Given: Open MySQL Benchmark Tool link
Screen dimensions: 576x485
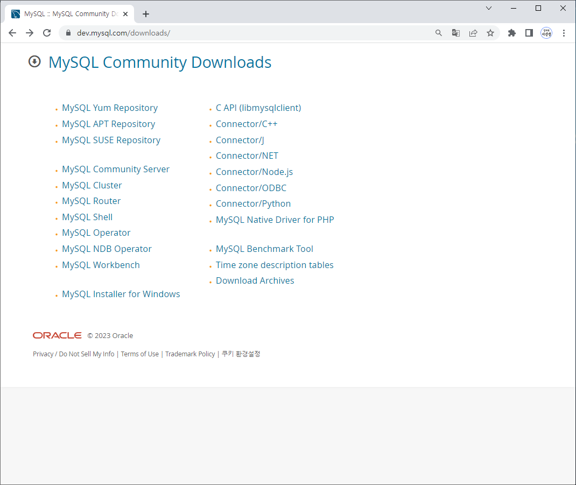Looking at the screenshot, I should (264, 249).
